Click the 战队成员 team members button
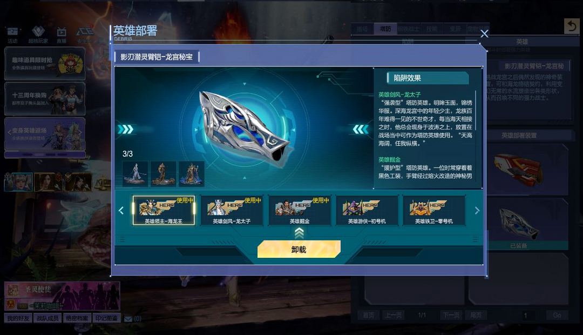The image size is (583, 335). coord(48,318)
